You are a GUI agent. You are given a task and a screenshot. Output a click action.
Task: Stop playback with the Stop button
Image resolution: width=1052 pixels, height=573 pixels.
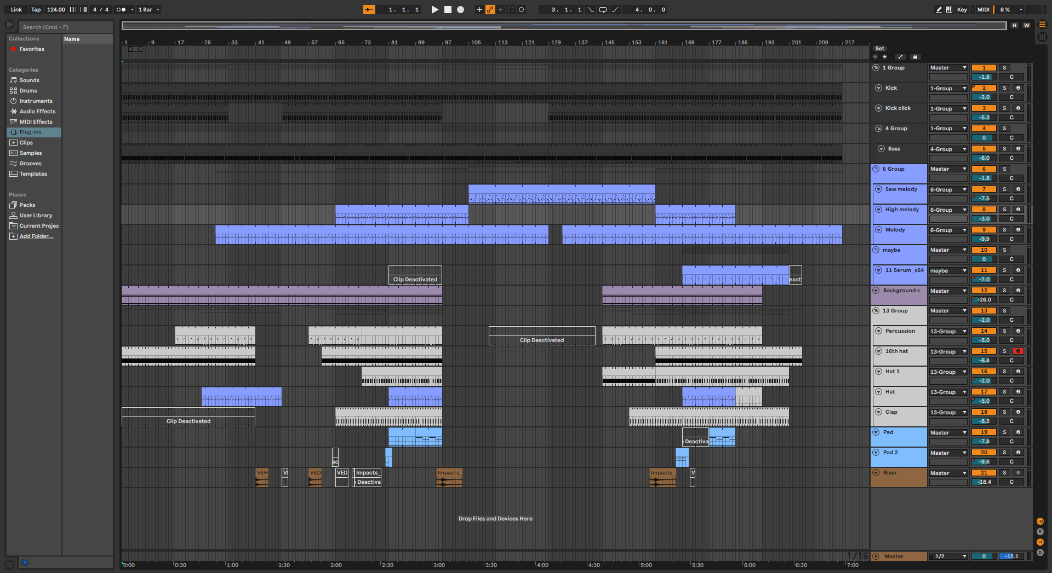pos(448,9)
